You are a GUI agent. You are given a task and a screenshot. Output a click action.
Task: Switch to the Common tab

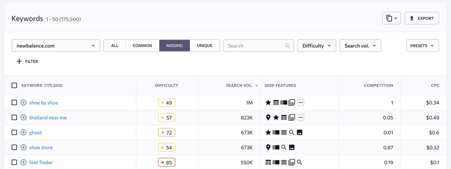click(142, 46)
